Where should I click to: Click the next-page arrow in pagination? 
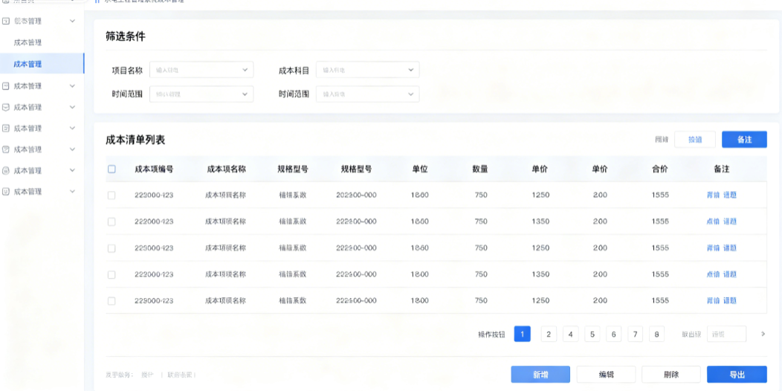(x=763, y=334)
